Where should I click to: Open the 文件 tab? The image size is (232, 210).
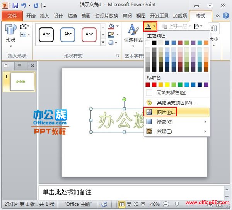coord(12,16)
